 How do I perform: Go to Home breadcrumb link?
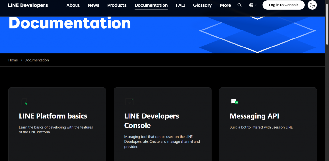(13, 60)
